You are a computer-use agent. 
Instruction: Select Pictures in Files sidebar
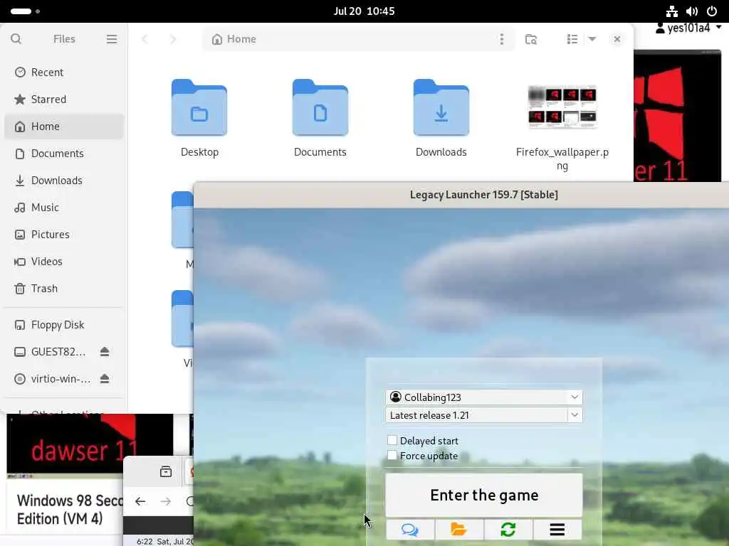pyautogui.click(x=64, y=235)
